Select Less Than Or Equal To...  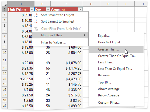(x=116, y=69)
